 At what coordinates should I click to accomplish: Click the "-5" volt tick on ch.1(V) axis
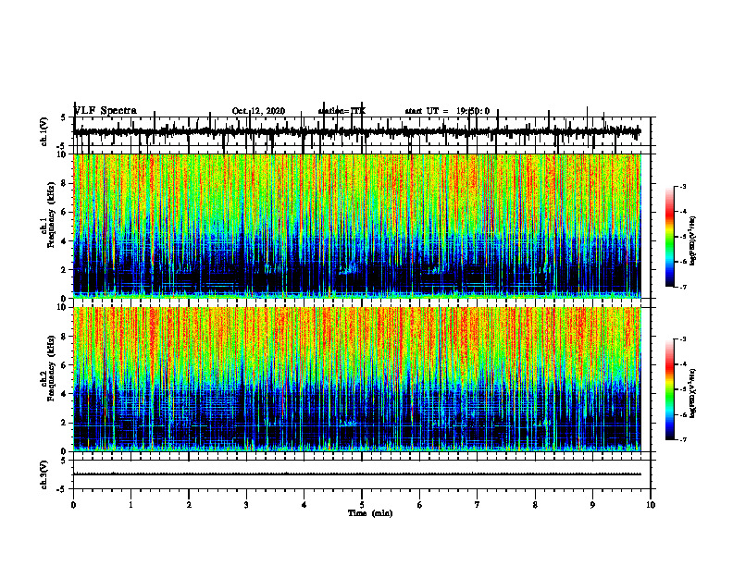(62, 145)
